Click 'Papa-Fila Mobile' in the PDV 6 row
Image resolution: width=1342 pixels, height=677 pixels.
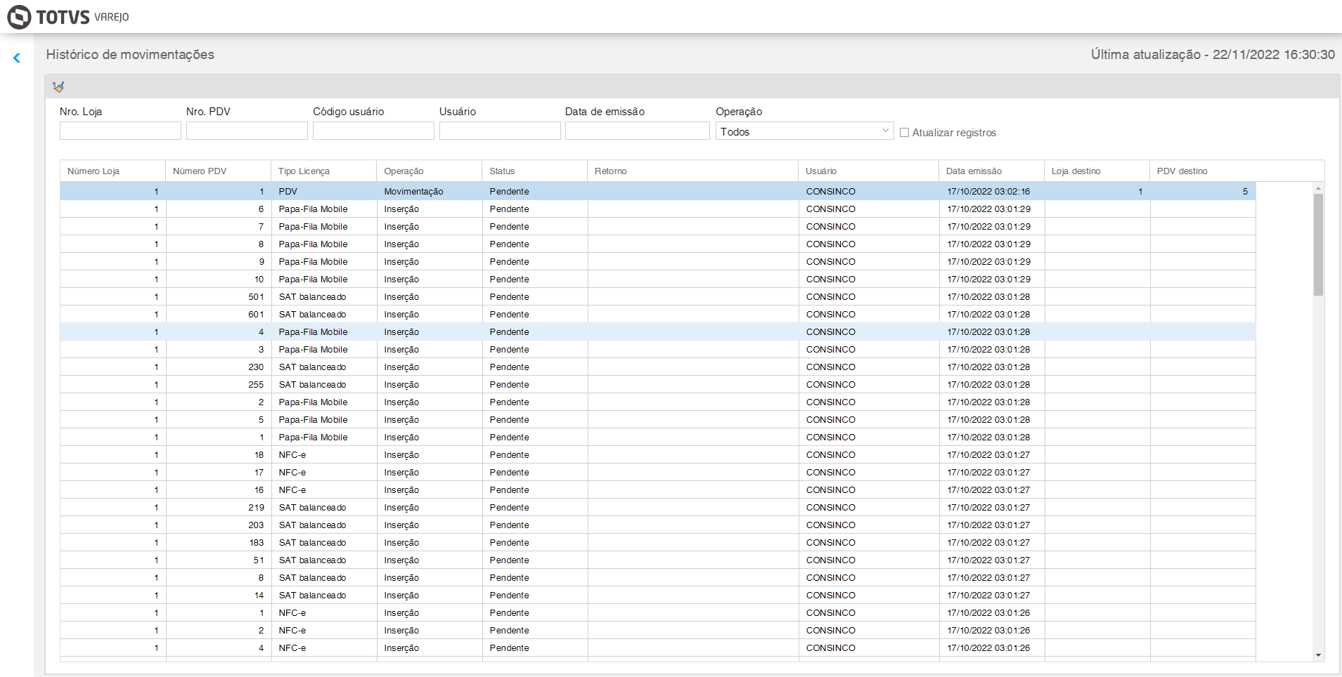point(313,209)
